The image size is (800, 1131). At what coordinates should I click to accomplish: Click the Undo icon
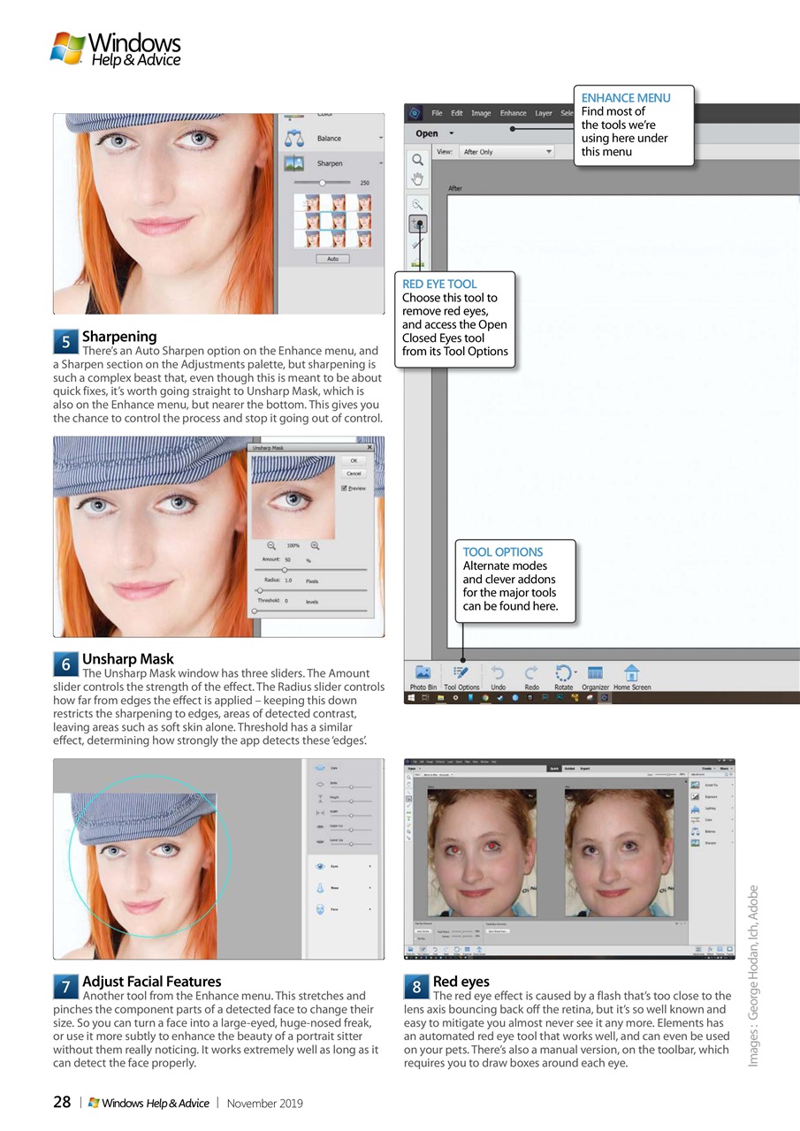pyautogui.click(x=499, y=672)
